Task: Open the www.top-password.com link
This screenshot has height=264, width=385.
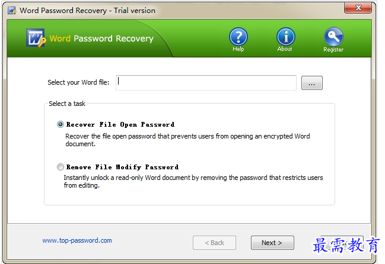Action: click(x=77, y=240)
